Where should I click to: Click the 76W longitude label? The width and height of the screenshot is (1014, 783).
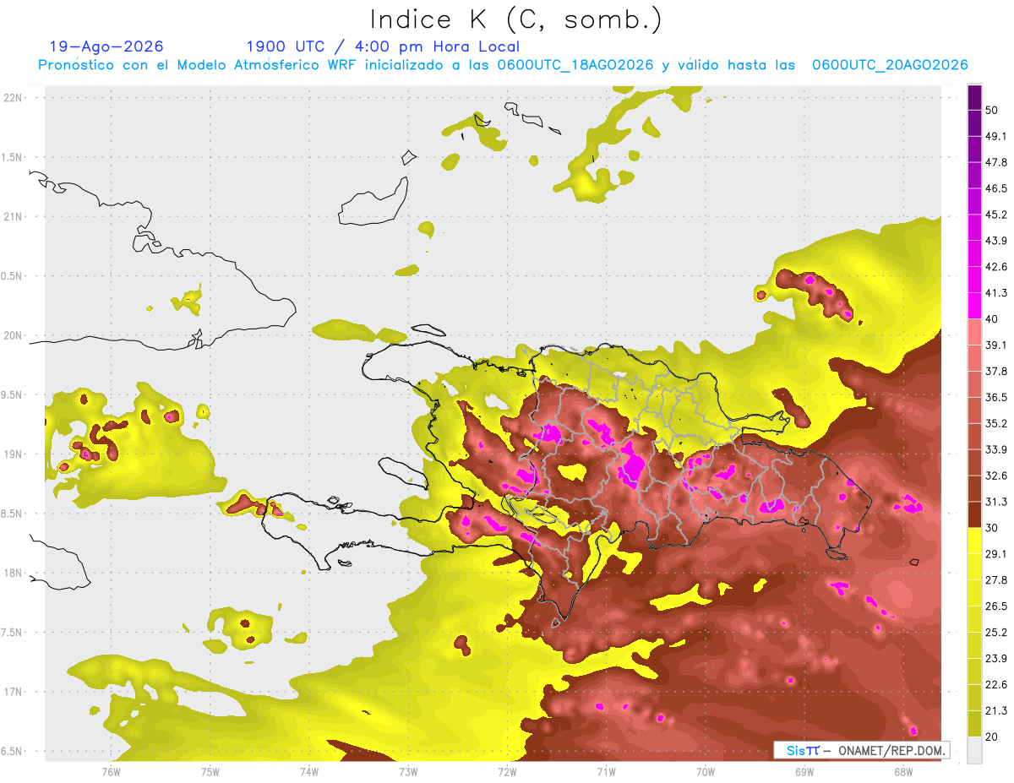point(111,771)
